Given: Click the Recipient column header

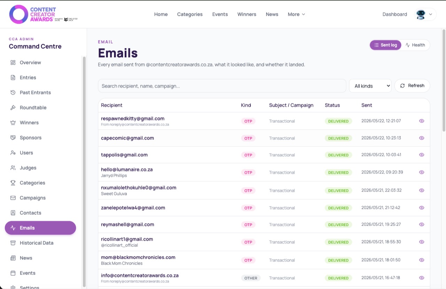Looking at the screenshot, I should click(111, 105).
